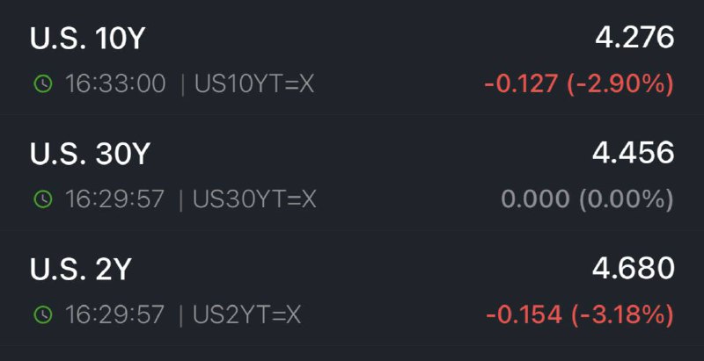Click the US10YT=X ticker symbol
This screenshot has height=361, width=704.
254,83
